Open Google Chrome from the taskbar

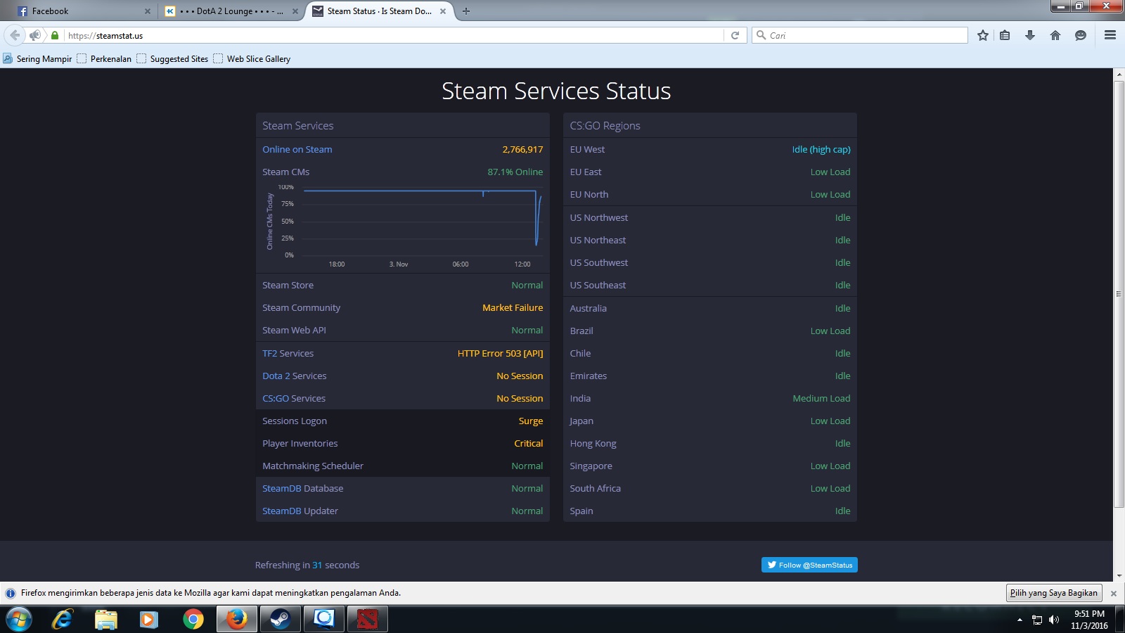pos(193,619)
